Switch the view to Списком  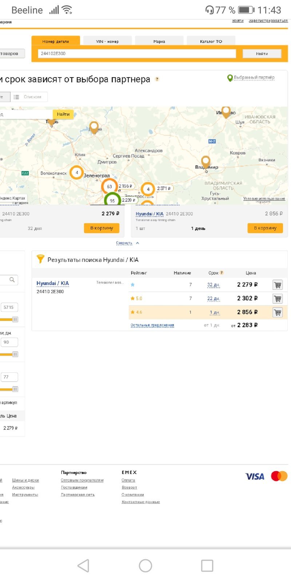point(29,97)
